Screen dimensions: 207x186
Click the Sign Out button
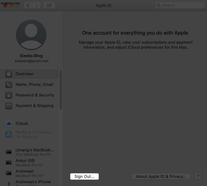pyautogui.click(x=84, y=177)
